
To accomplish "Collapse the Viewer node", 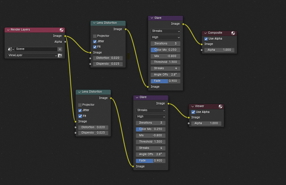I will [192, 106].
